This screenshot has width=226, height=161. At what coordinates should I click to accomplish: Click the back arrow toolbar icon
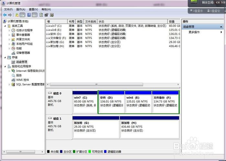5,15
